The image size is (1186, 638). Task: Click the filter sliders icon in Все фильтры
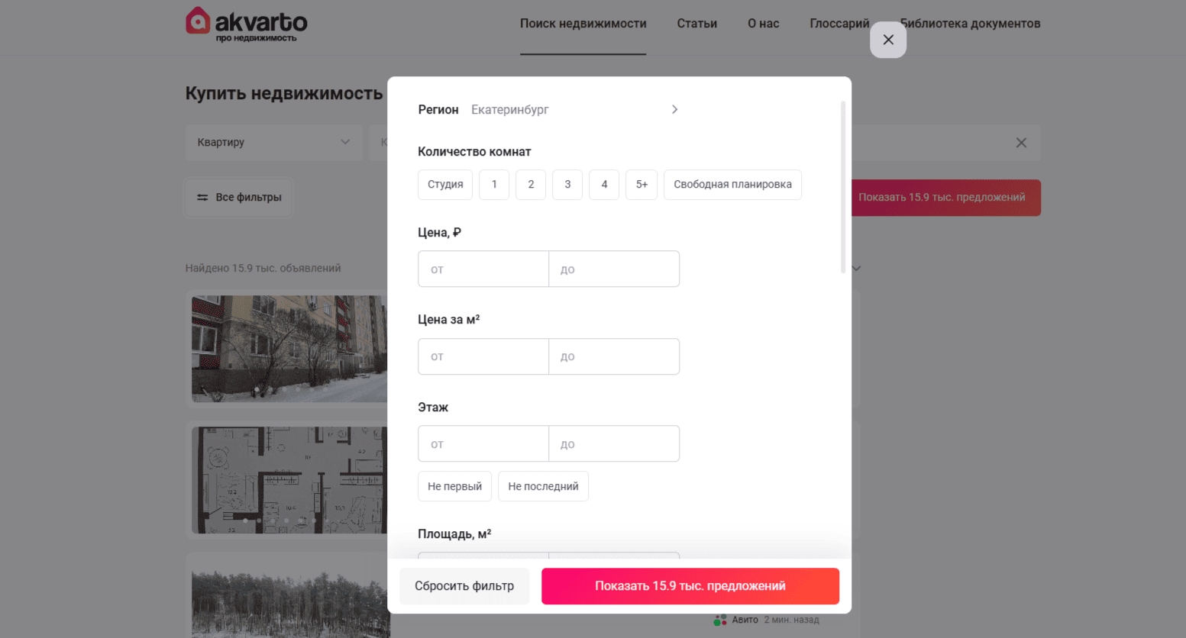pos(202,197)
